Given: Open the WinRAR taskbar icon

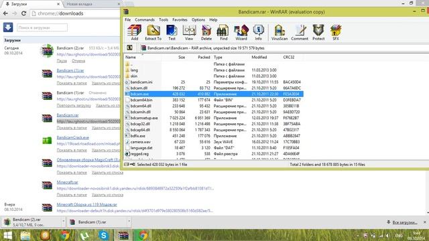Looking at the screenshot, I should tap(123, 235).
